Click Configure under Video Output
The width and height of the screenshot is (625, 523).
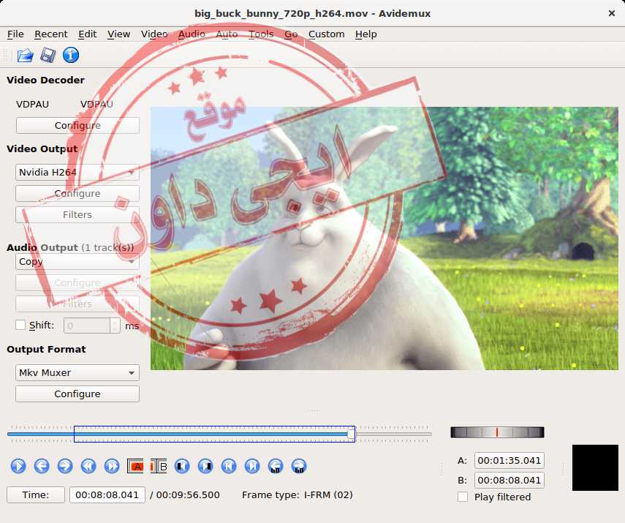(77, 194)
